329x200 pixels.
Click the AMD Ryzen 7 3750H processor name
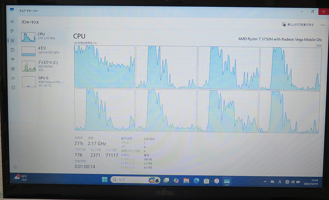pyautogui.click(x=280, y=39)
